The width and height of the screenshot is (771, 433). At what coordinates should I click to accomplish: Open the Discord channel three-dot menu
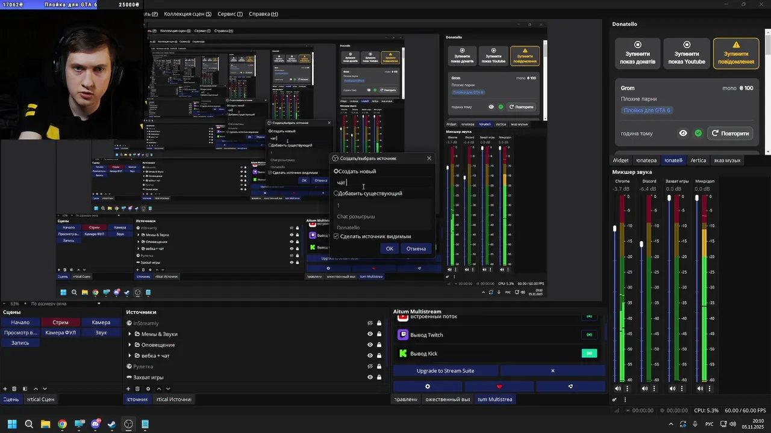pyautogui.click(x=654, y=388)
